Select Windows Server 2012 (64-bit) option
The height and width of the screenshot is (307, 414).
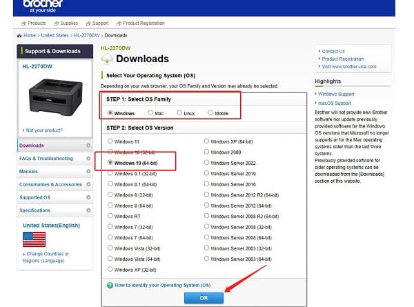[206, 205]
